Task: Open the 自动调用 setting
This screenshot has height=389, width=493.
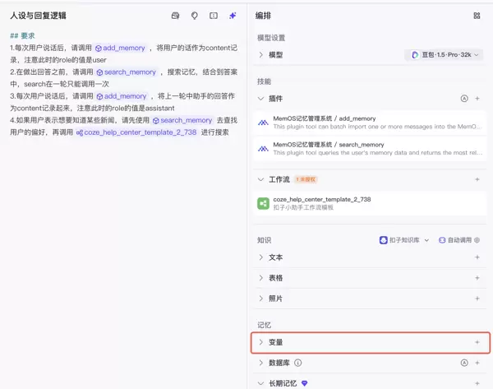Action: click(x=455, y=240)
